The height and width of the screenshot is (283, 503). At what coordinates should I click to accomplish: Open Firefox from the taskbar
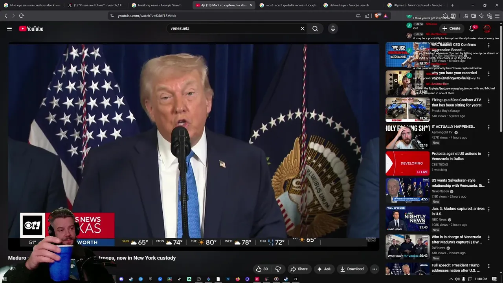[x=238, y=279]
